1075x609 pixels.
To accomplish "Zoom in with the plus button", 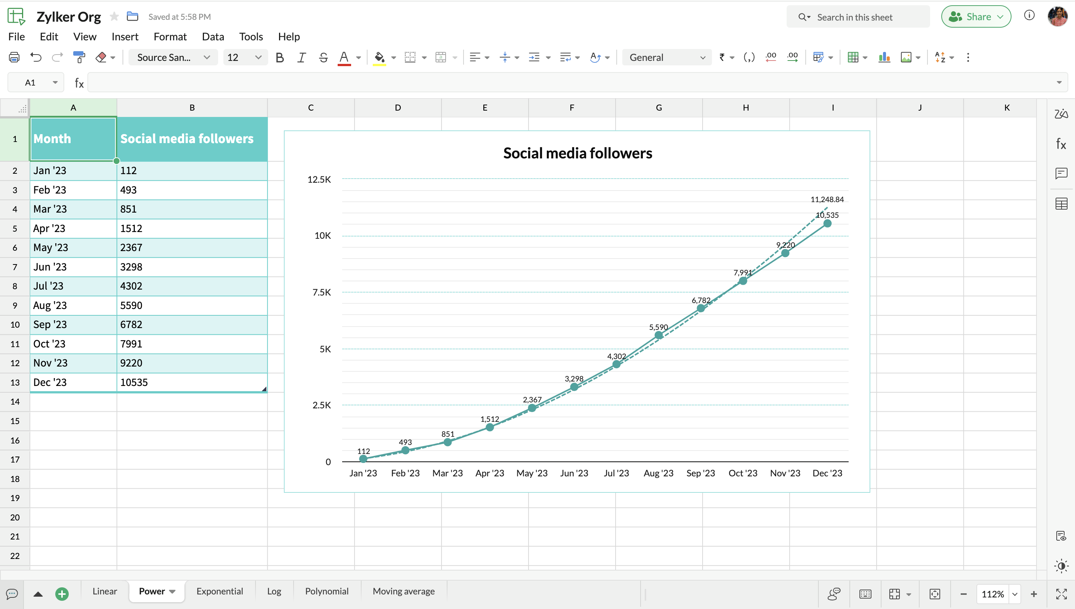I will tap(1034, 594).
